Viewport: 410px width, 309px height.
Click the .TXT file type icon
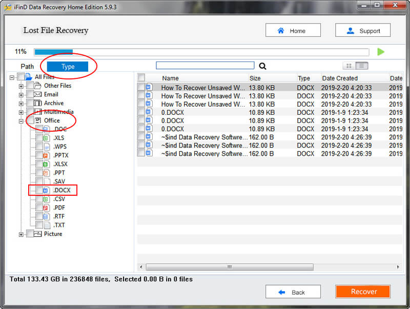(x=47, y=225)
